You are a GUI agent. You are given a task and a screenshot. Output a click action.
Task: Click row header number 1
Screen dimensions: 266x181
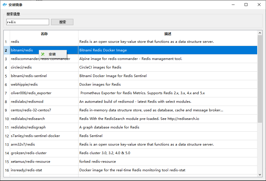tap(7, 42)
